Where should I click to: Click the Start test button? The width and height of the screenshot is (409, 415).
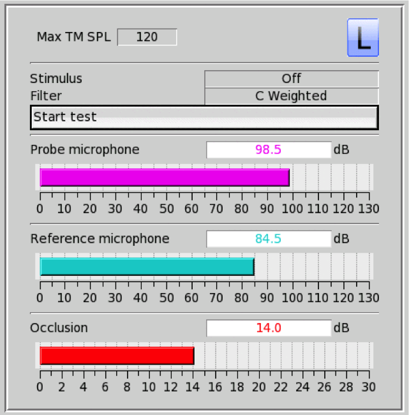point(204,117)
